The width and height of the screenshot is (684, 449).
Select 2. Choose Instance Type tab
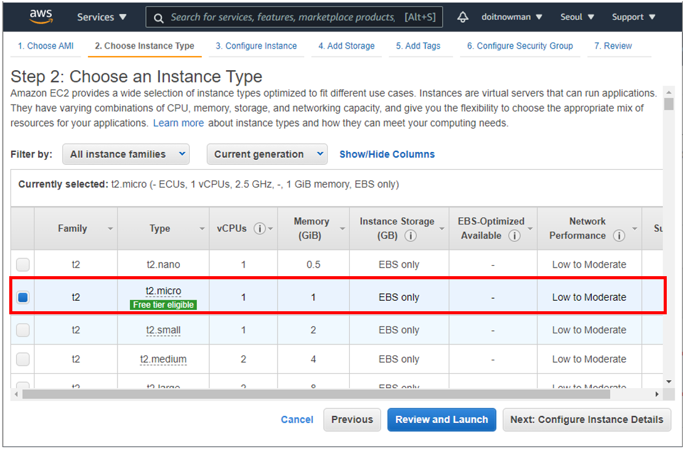(x=145, y=46)
